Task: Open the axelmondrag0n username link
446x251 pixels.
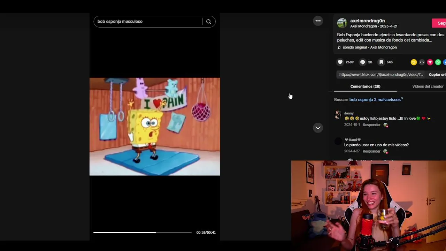Action: tap(367, 21)
